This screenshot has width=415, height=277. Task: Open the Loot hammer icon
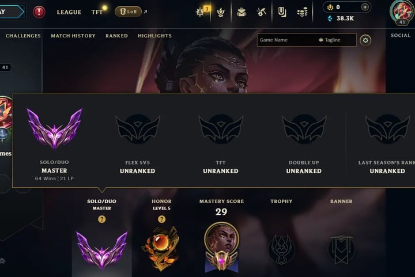click(x=262, y=12)
